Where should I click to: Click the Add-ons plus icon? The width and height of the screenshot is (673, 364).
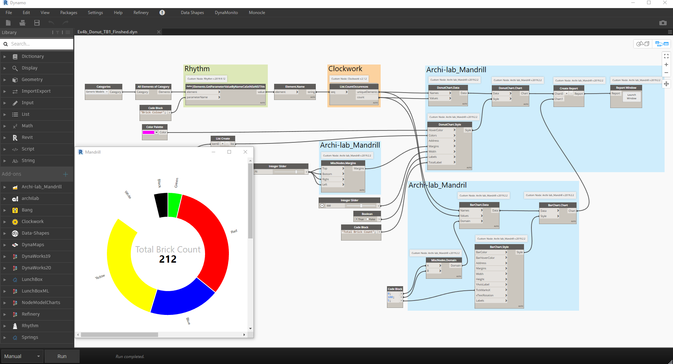point(65,174)
